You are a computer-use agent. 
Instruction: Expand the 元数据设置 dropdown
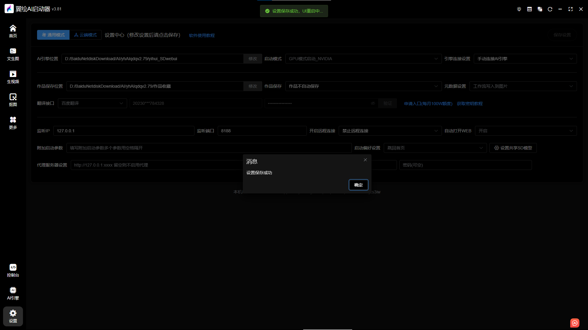pos(523,86)
